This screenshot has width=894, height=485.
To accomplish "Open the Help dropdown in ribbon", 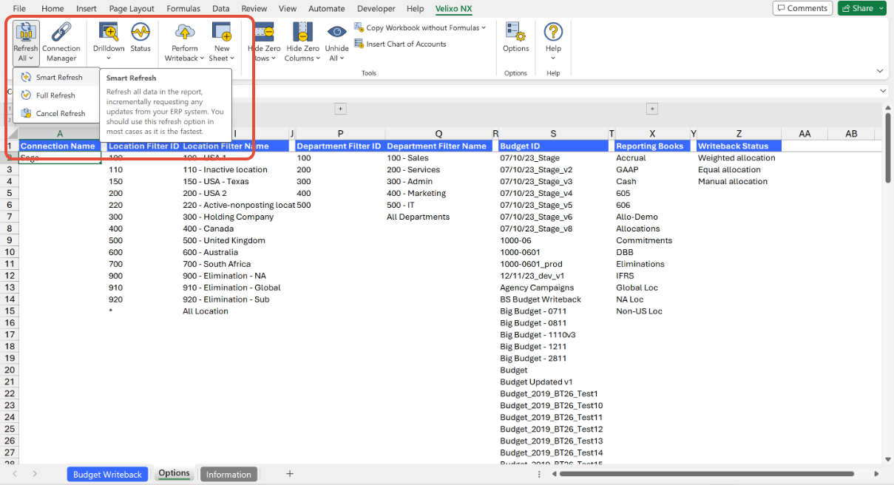I will click(553, 58).
